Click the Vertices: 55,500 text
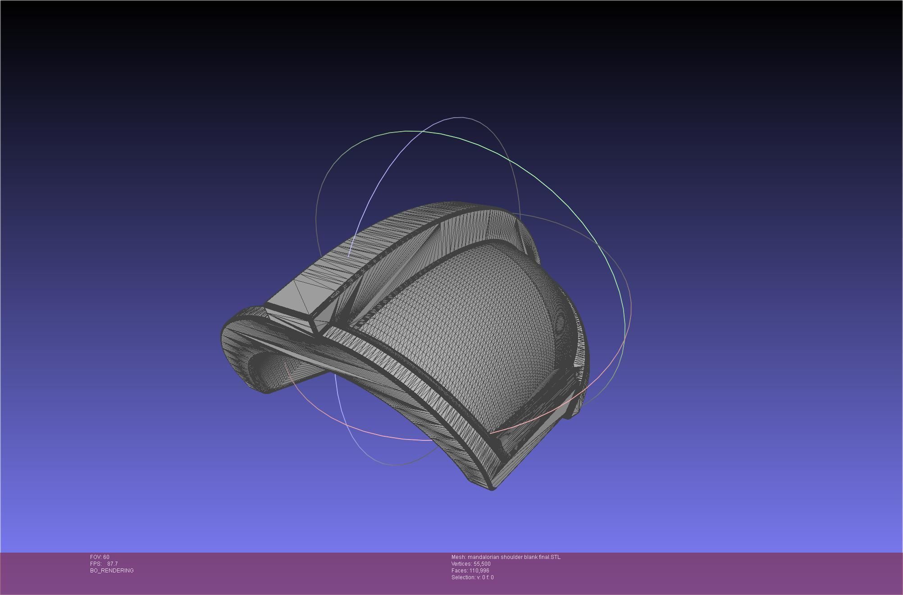This screenshot has height=595, width=903. (471, 564)
